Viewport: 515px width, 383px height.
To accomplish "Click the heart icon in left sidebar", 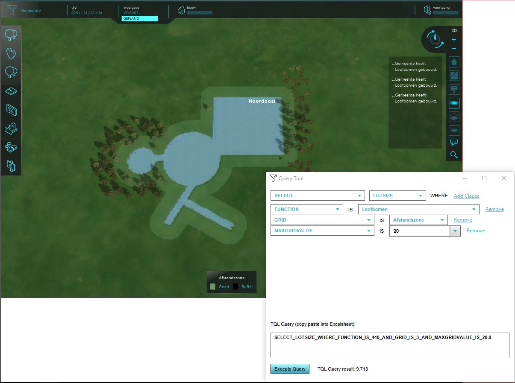I will tap(11, 53).
